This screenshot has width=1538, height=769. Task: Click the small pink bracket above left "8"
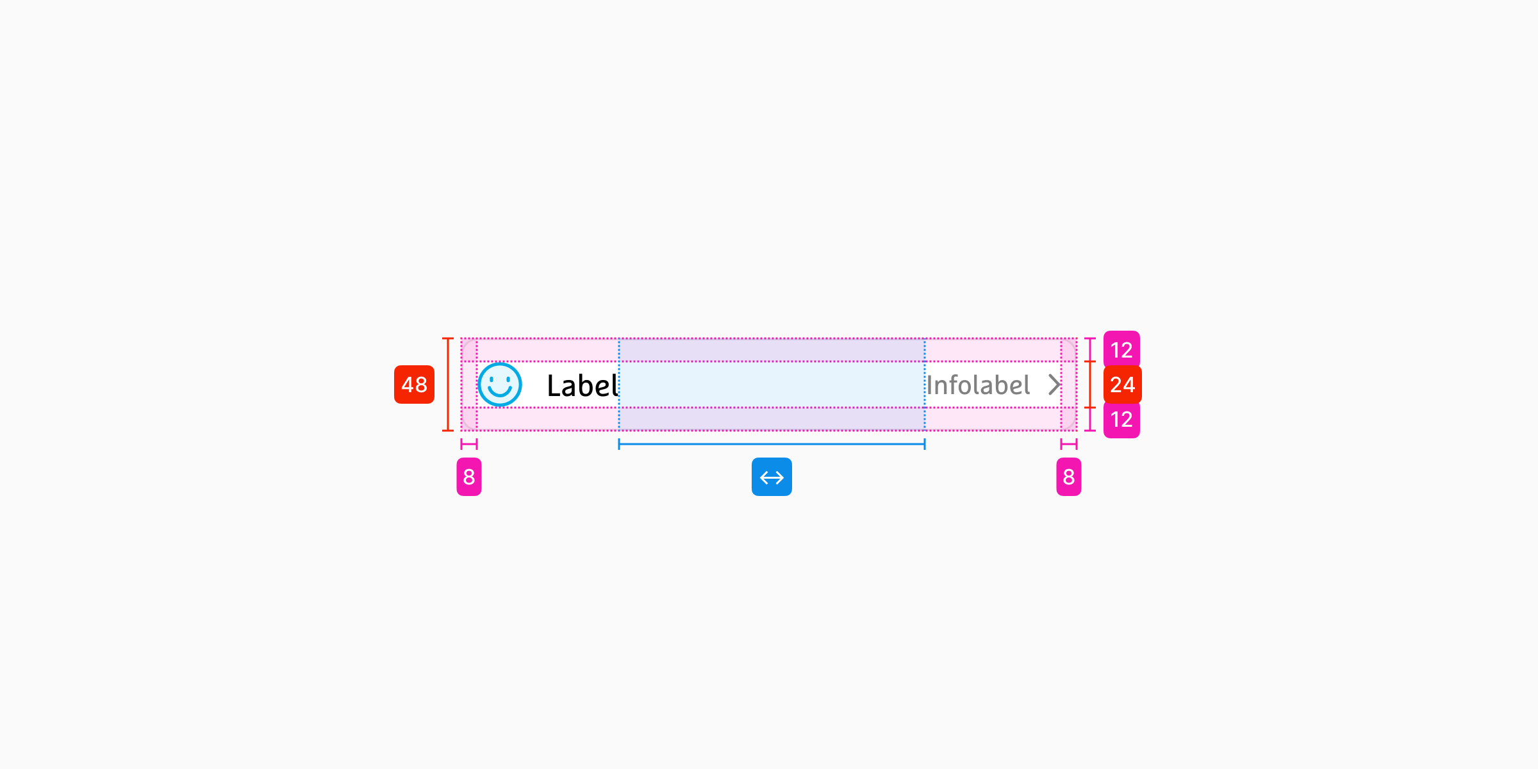pyautogui.click(x=469, y=444)
